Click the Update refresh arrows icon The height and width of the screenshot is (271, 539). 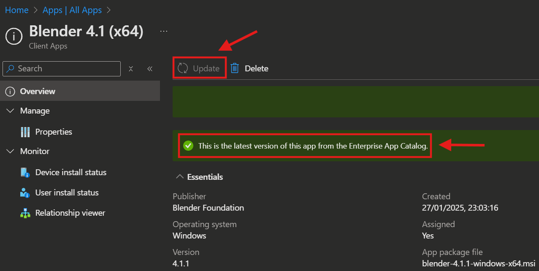coord(183,68)
